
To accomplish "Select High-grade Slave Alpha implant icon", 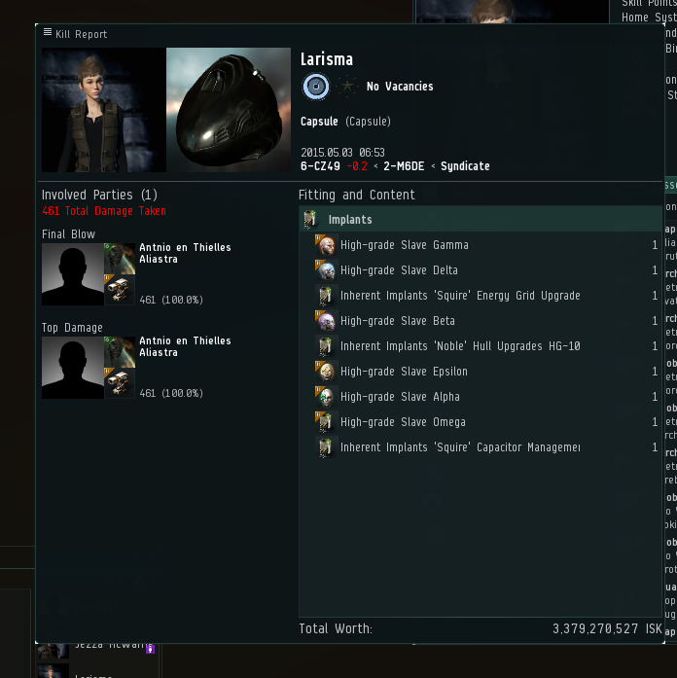I will [x=326, y=397].
